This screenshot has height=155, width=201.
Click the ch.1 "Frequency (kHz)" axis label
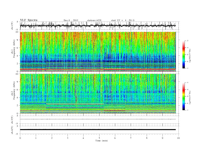pos(14,49)
